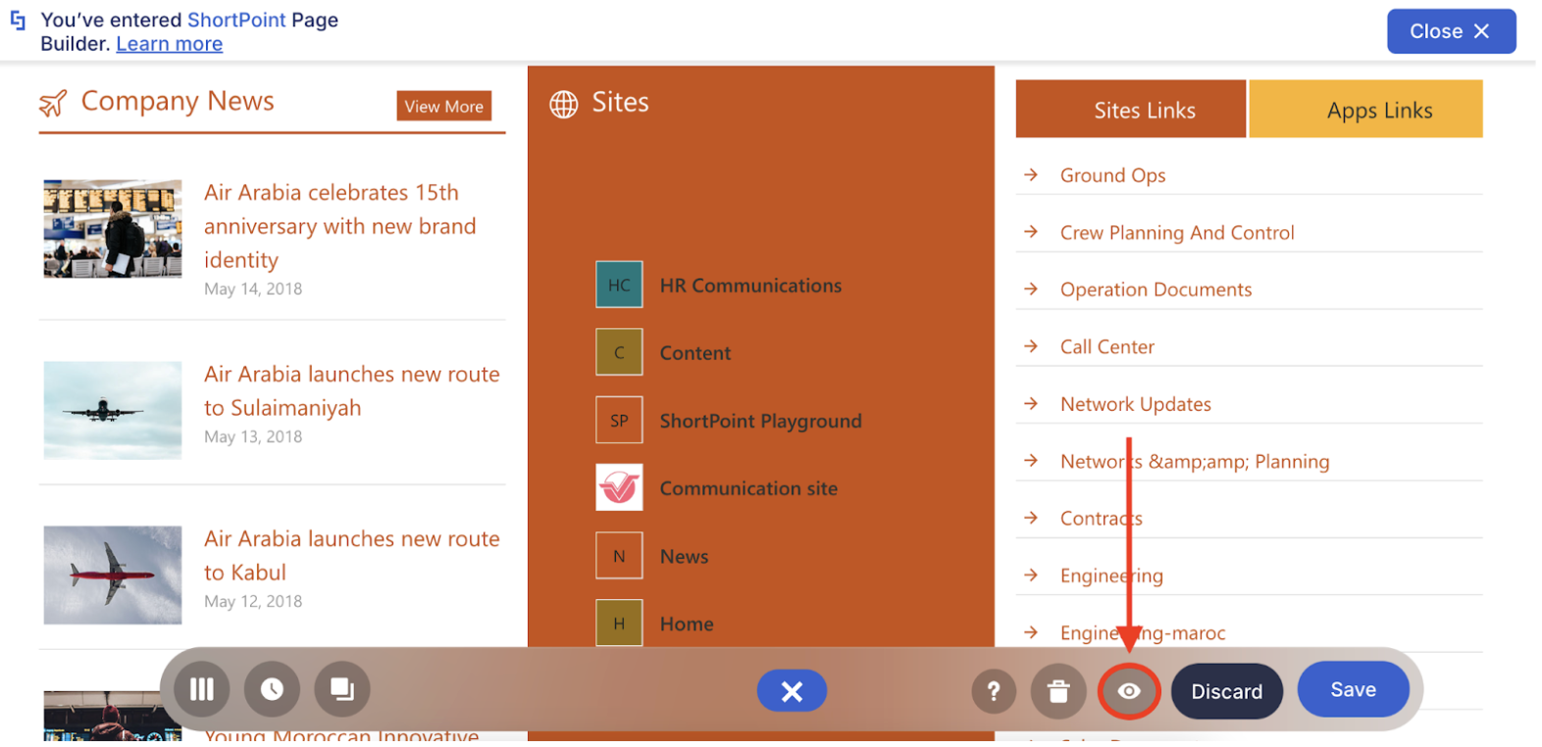
Task: Open the Call Center link
Action: pyautogui.click(x=1106, y=347)
